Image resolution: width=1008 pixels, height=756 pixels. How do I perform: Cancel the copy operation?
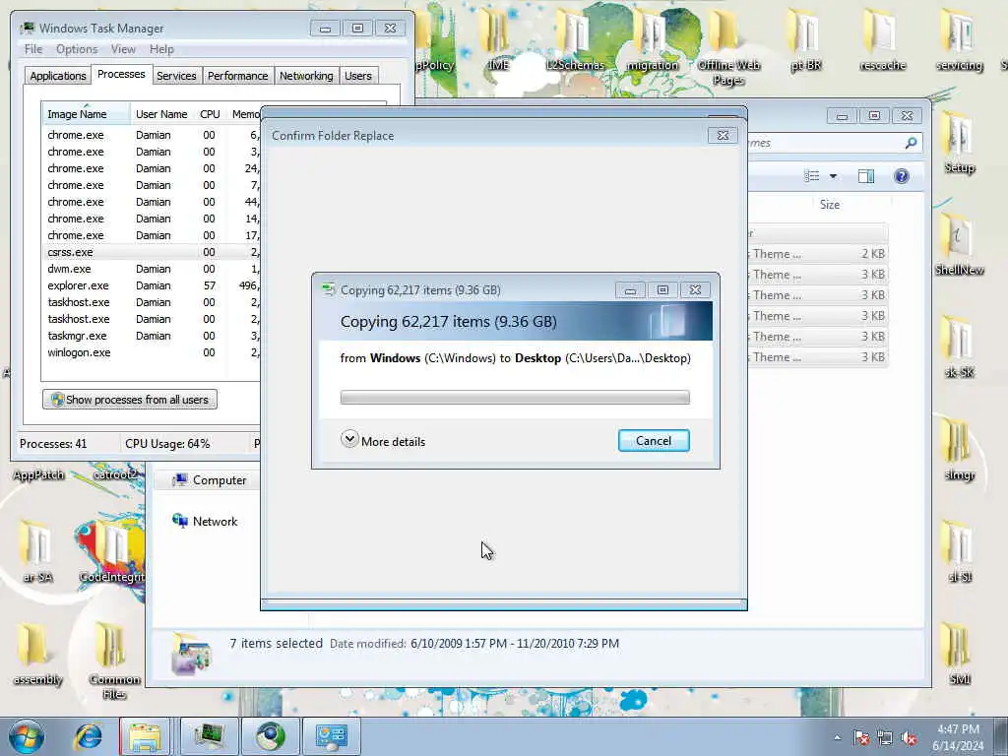click(654, 440)
